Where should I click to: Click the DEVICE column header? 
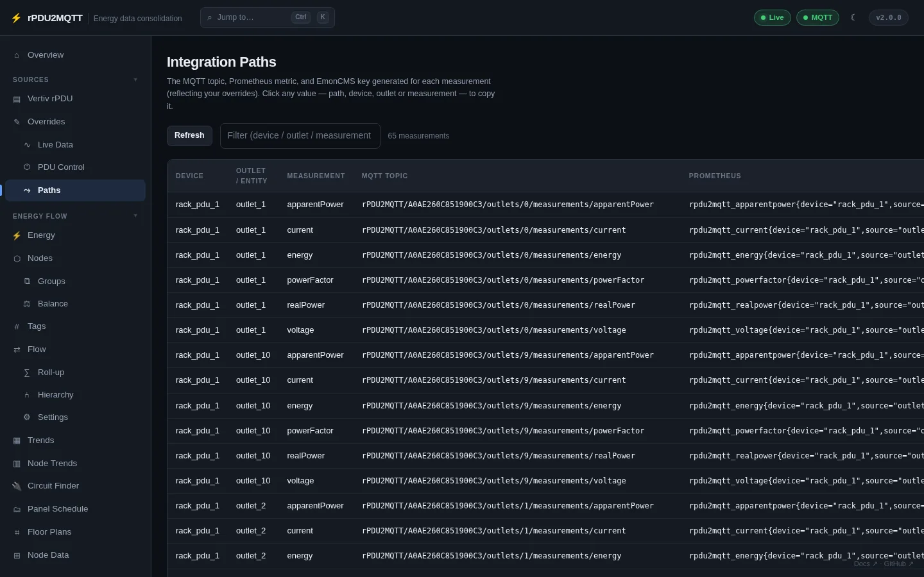click(x=189, y=176)
